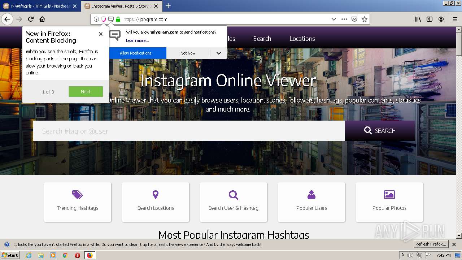462x260 pixels.
Task: Click Not Now for notifications
Action: coord(188,53)
